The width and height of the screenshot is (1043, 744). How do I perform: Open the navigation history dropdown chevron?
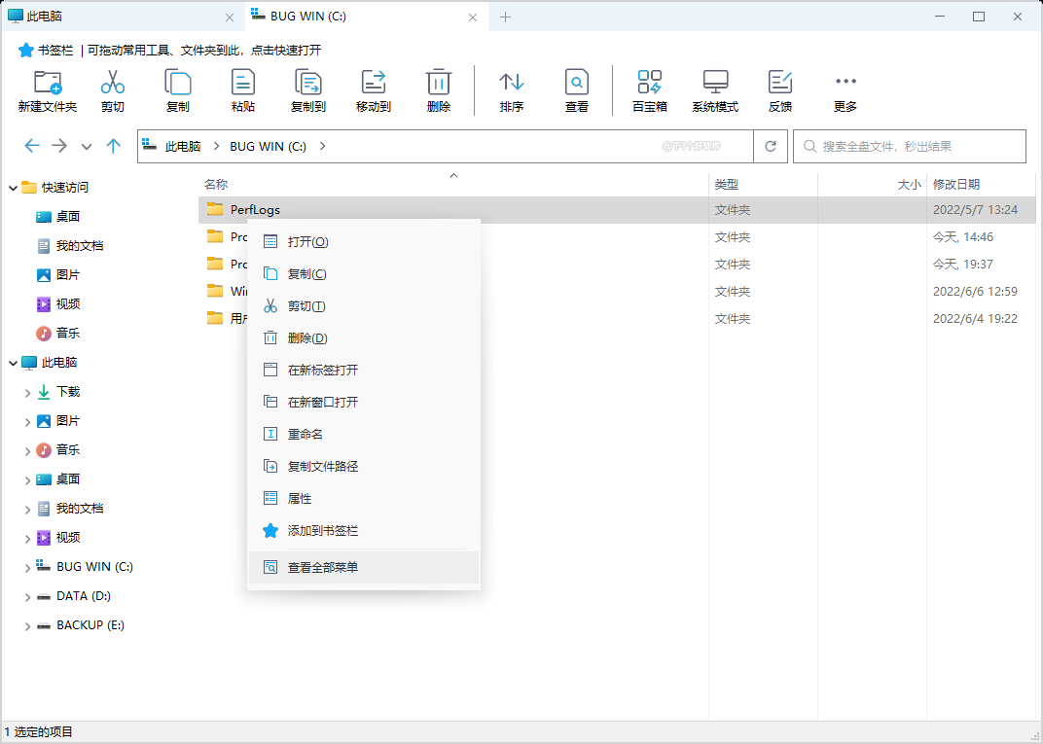(86, 146)
